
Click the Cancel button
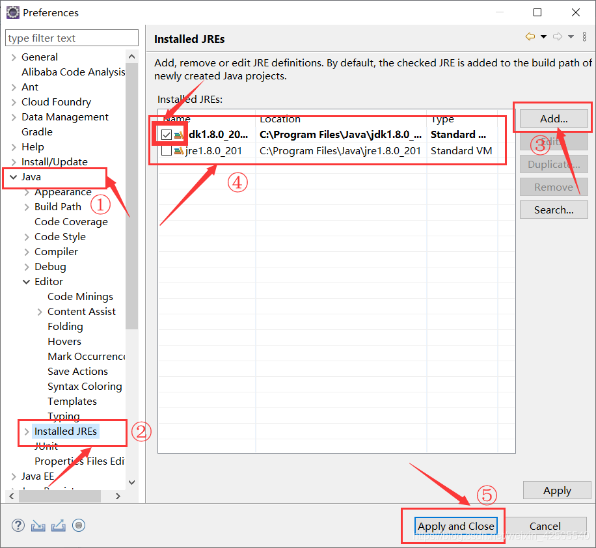click(545, 527)
